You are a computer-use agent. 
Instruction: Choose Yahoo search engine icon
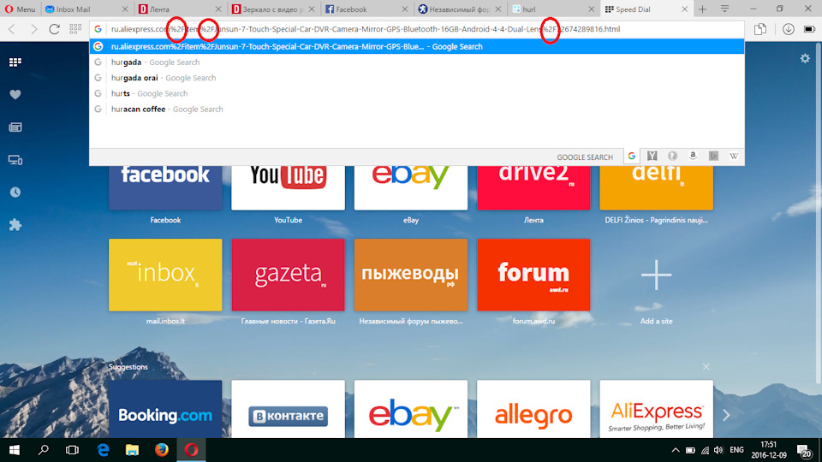pyautogui.click(x=652, y=156)
